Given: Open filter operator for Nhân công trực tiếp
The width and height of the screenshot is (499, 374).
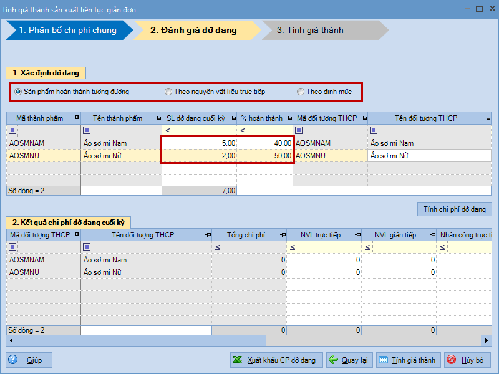Looking at the screenshot, I should 442,247.
